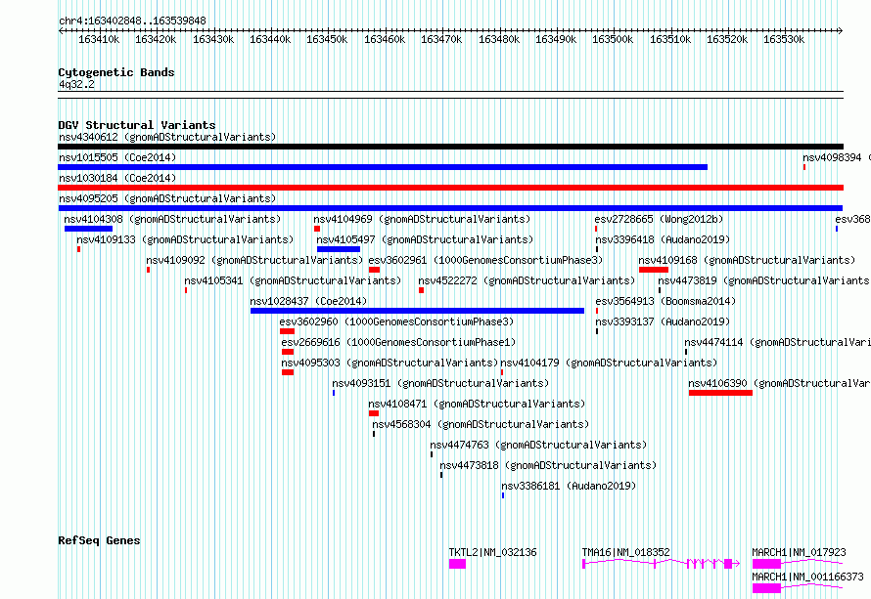
Task: Click the TKTL2|NM_032136 gene block
Action: 457,564
